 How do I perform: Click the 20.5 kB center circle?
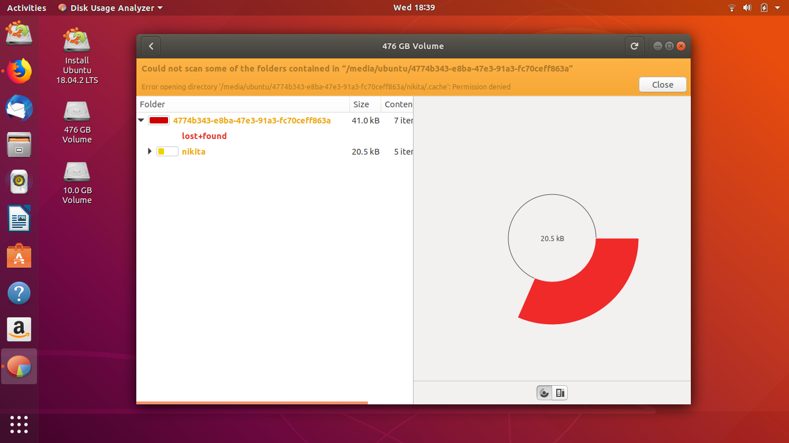coord(552,238)
